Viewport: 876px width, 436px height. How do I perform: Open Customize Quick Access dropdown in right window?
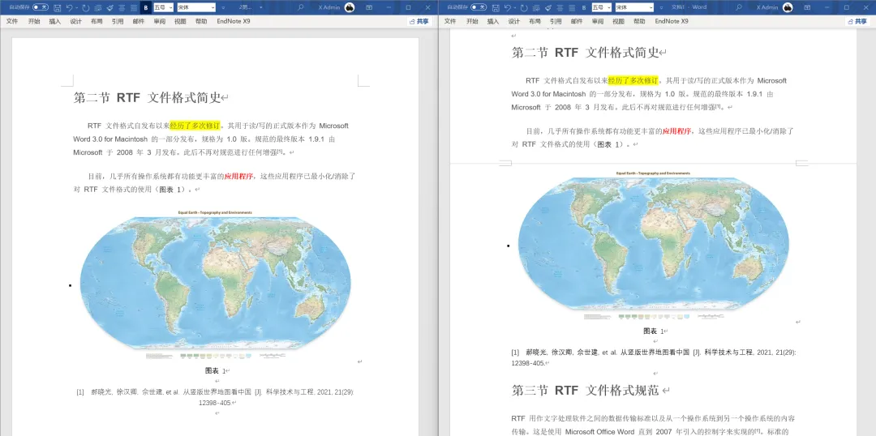[661, 8]
